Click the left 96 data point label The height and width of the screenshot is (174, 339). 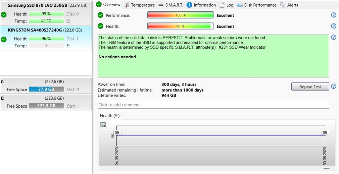[x=117, y=133]
